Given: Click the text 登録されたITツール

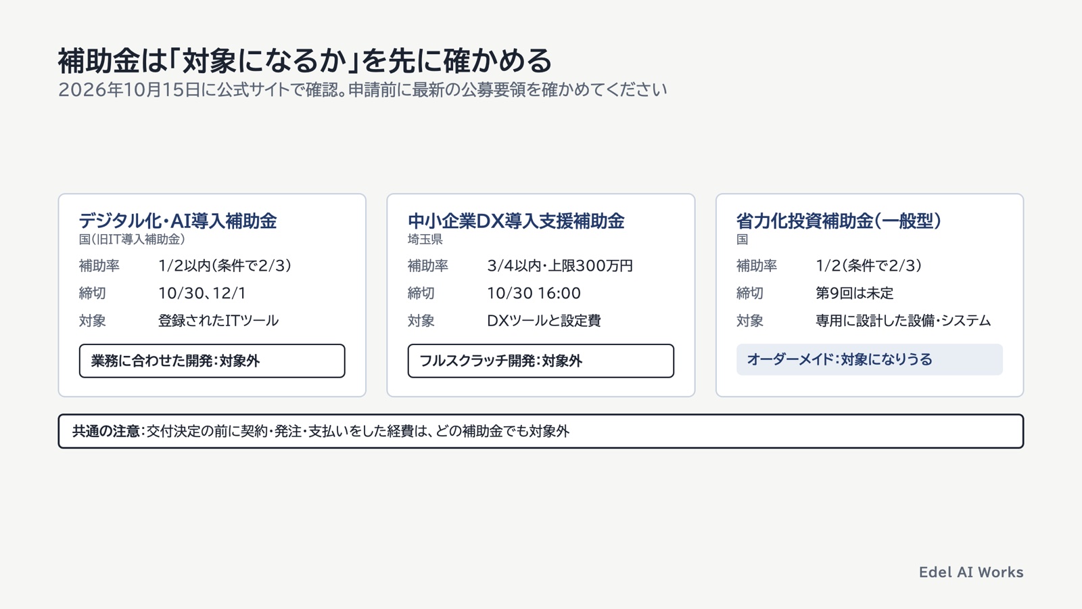Looking at the screenshot, I should point(218,321).
